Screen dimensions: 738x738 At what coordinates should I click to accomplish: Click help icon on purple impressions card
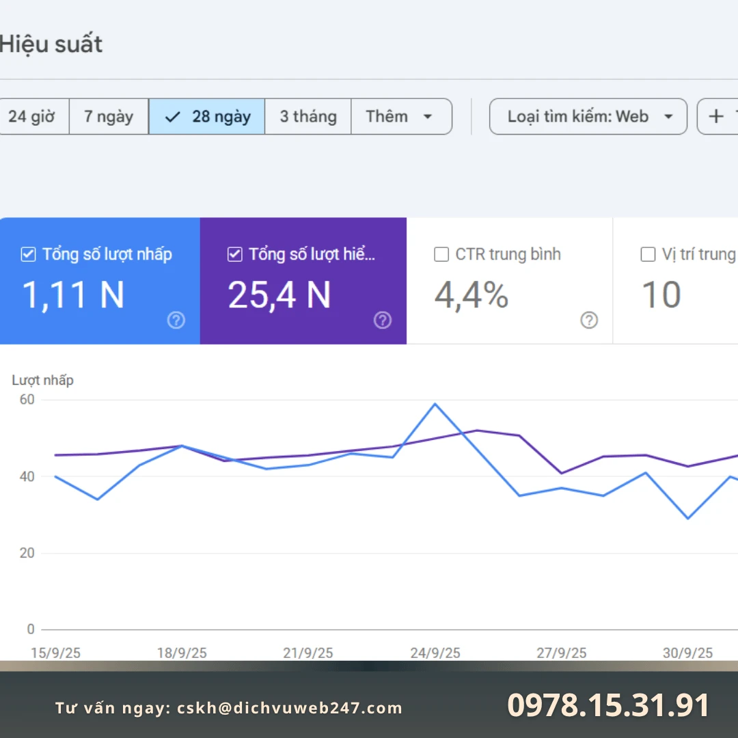click(x=383, y=320)
